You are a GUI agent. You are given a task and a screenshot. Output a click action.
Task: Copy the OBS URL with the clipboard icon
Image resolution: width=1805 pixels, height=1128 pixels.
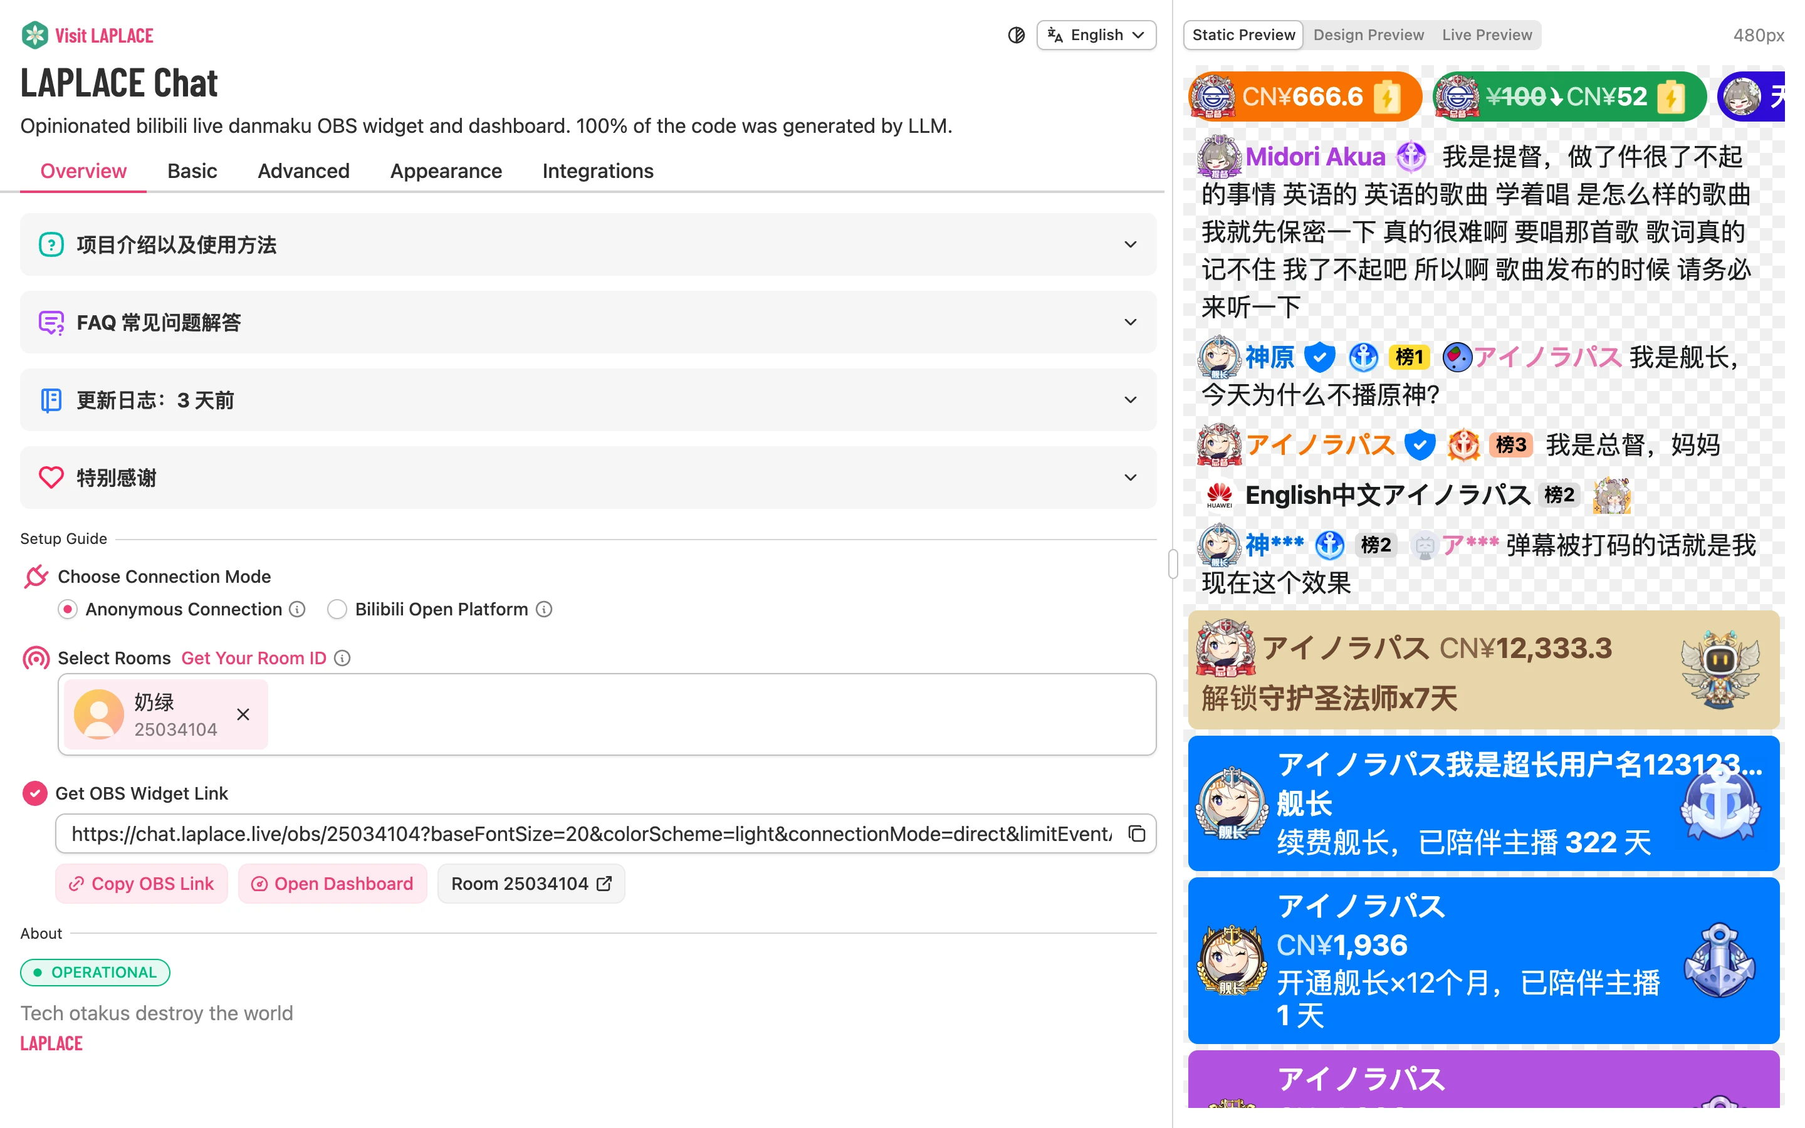1136,833
